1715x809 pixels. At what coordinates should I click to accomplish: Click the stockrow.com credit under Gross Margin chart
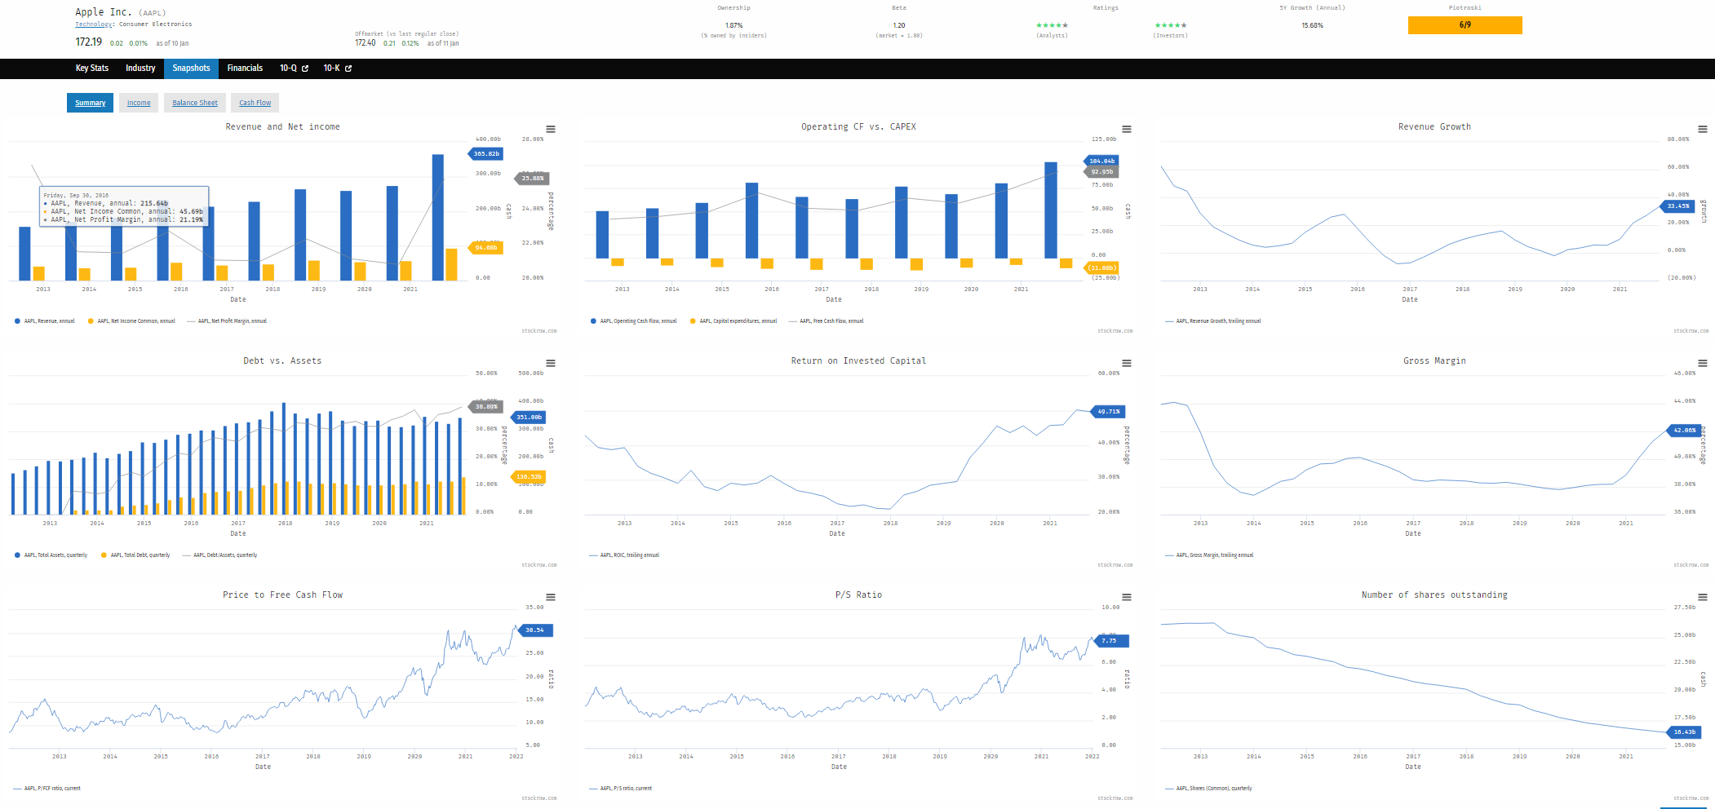click(1691, 565)
